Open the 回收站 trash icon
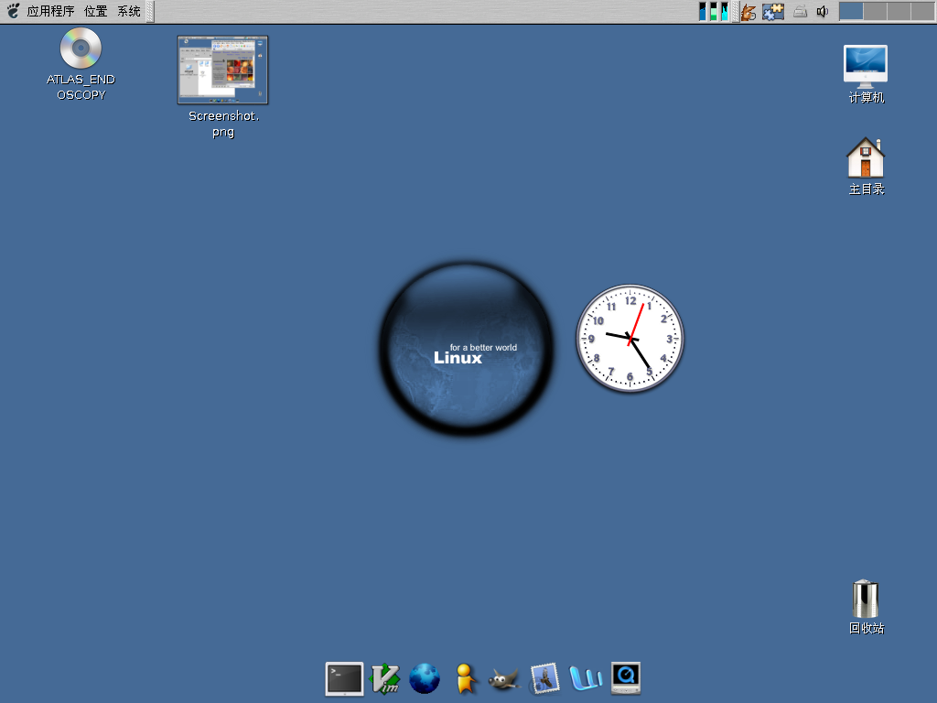The height and width of the screenshot is (703, 937). 865,599
